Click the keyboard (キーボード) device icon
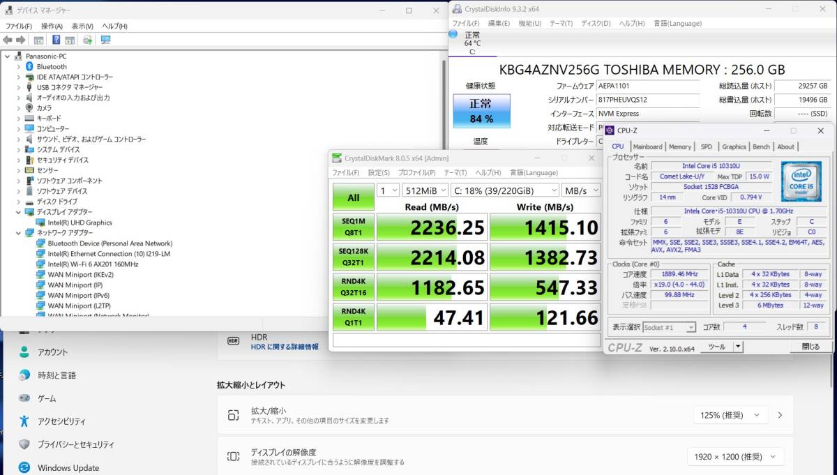Screen dimensions: 837x475 [29, 119]
